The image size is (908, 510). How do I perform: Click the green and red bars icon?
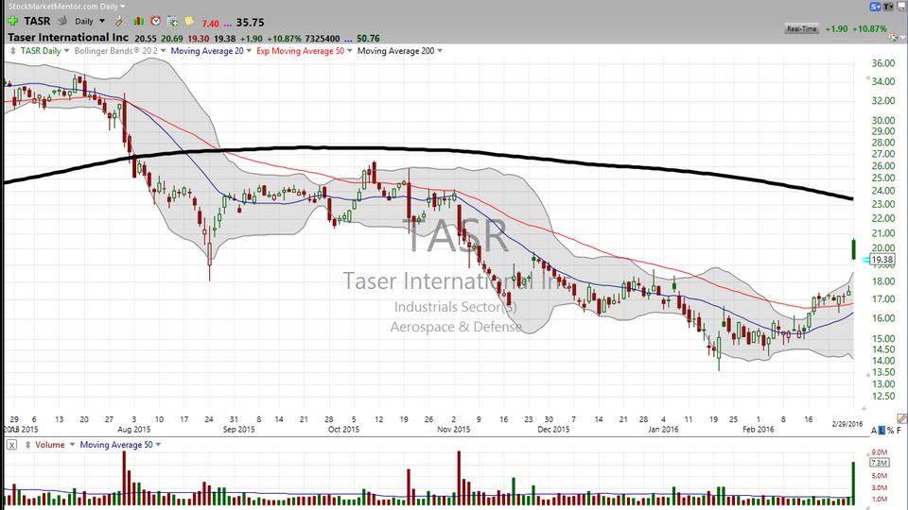[138, 21]
